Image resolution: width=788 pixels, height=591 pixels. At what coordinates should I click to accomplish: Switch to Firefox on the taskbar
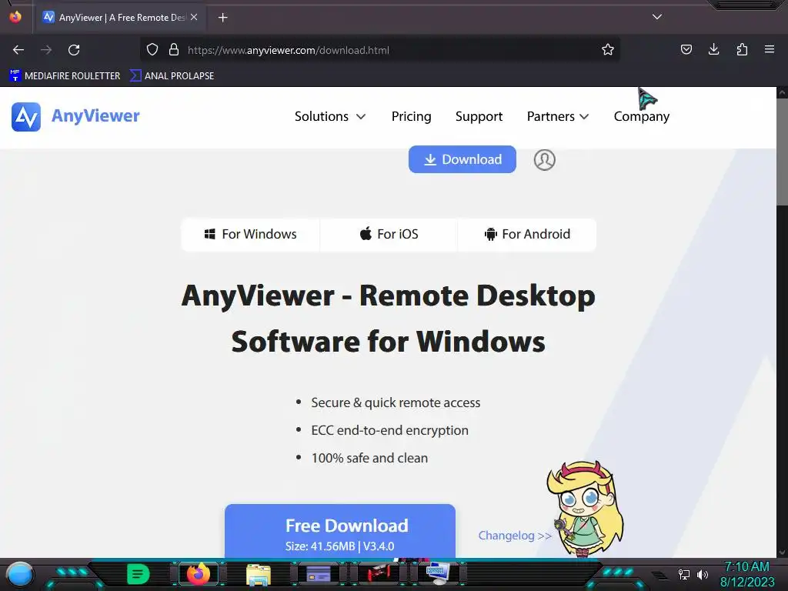(x=199, y=574)
